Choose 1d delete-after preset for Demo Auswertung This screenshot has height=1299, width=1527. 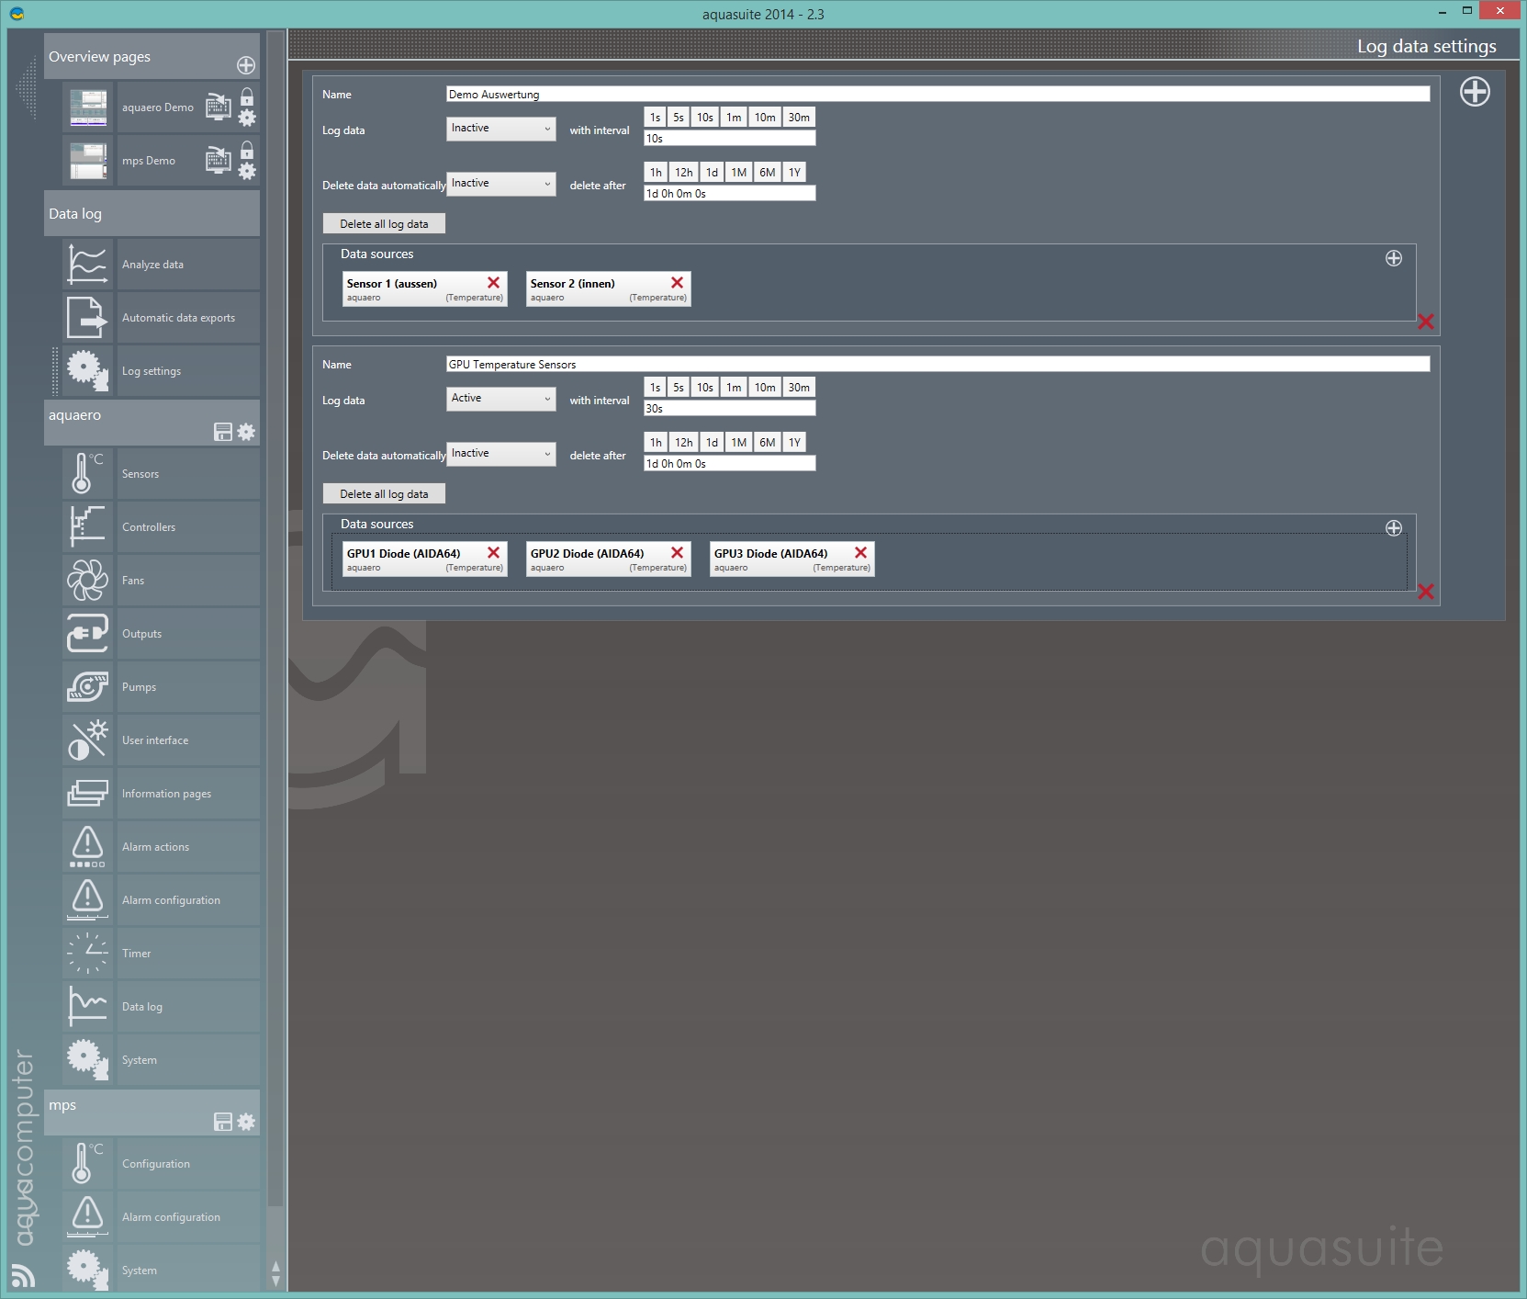point(712,173)
